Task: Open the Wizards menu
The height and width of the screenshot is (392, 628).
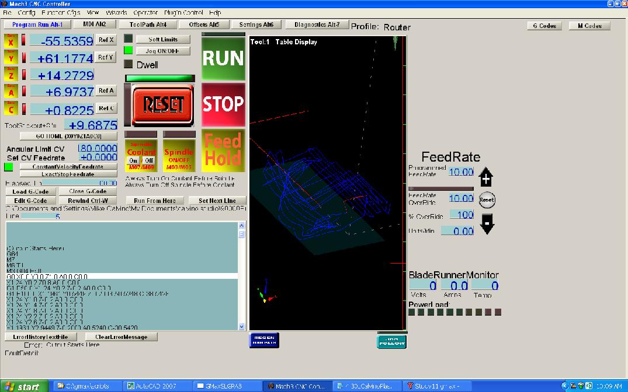Action: coord(117,13)
